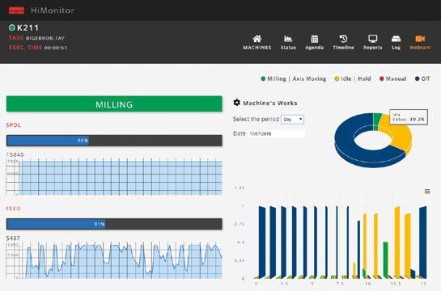The width and height of the screenshot is (441, 291).
Task: Open the Machines home icon
Action: (x=257, y=39)
